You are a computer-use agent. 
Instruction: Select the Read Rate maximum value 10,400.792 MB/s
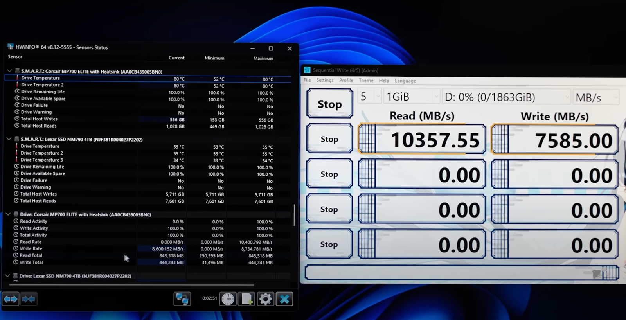point(255,242)
